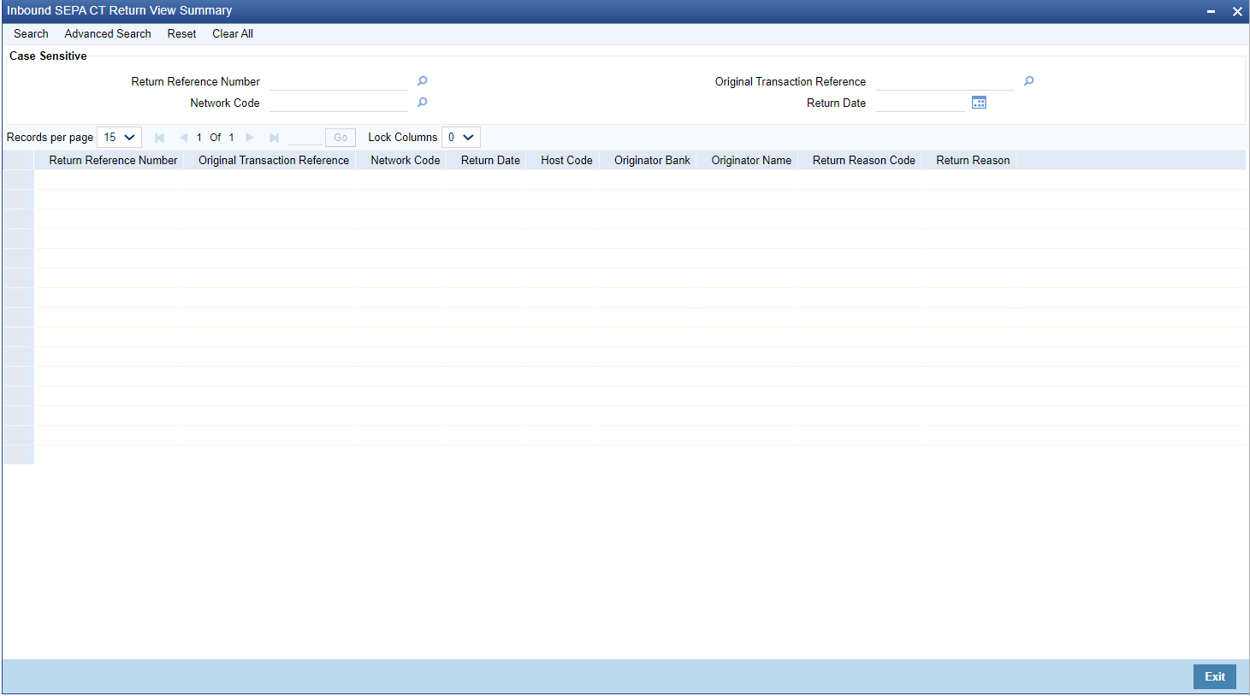Sort by Original Transaction Reference column header
Image resolution: width=1250 pixels, height=696 pixels.
[x=274, y=161]
